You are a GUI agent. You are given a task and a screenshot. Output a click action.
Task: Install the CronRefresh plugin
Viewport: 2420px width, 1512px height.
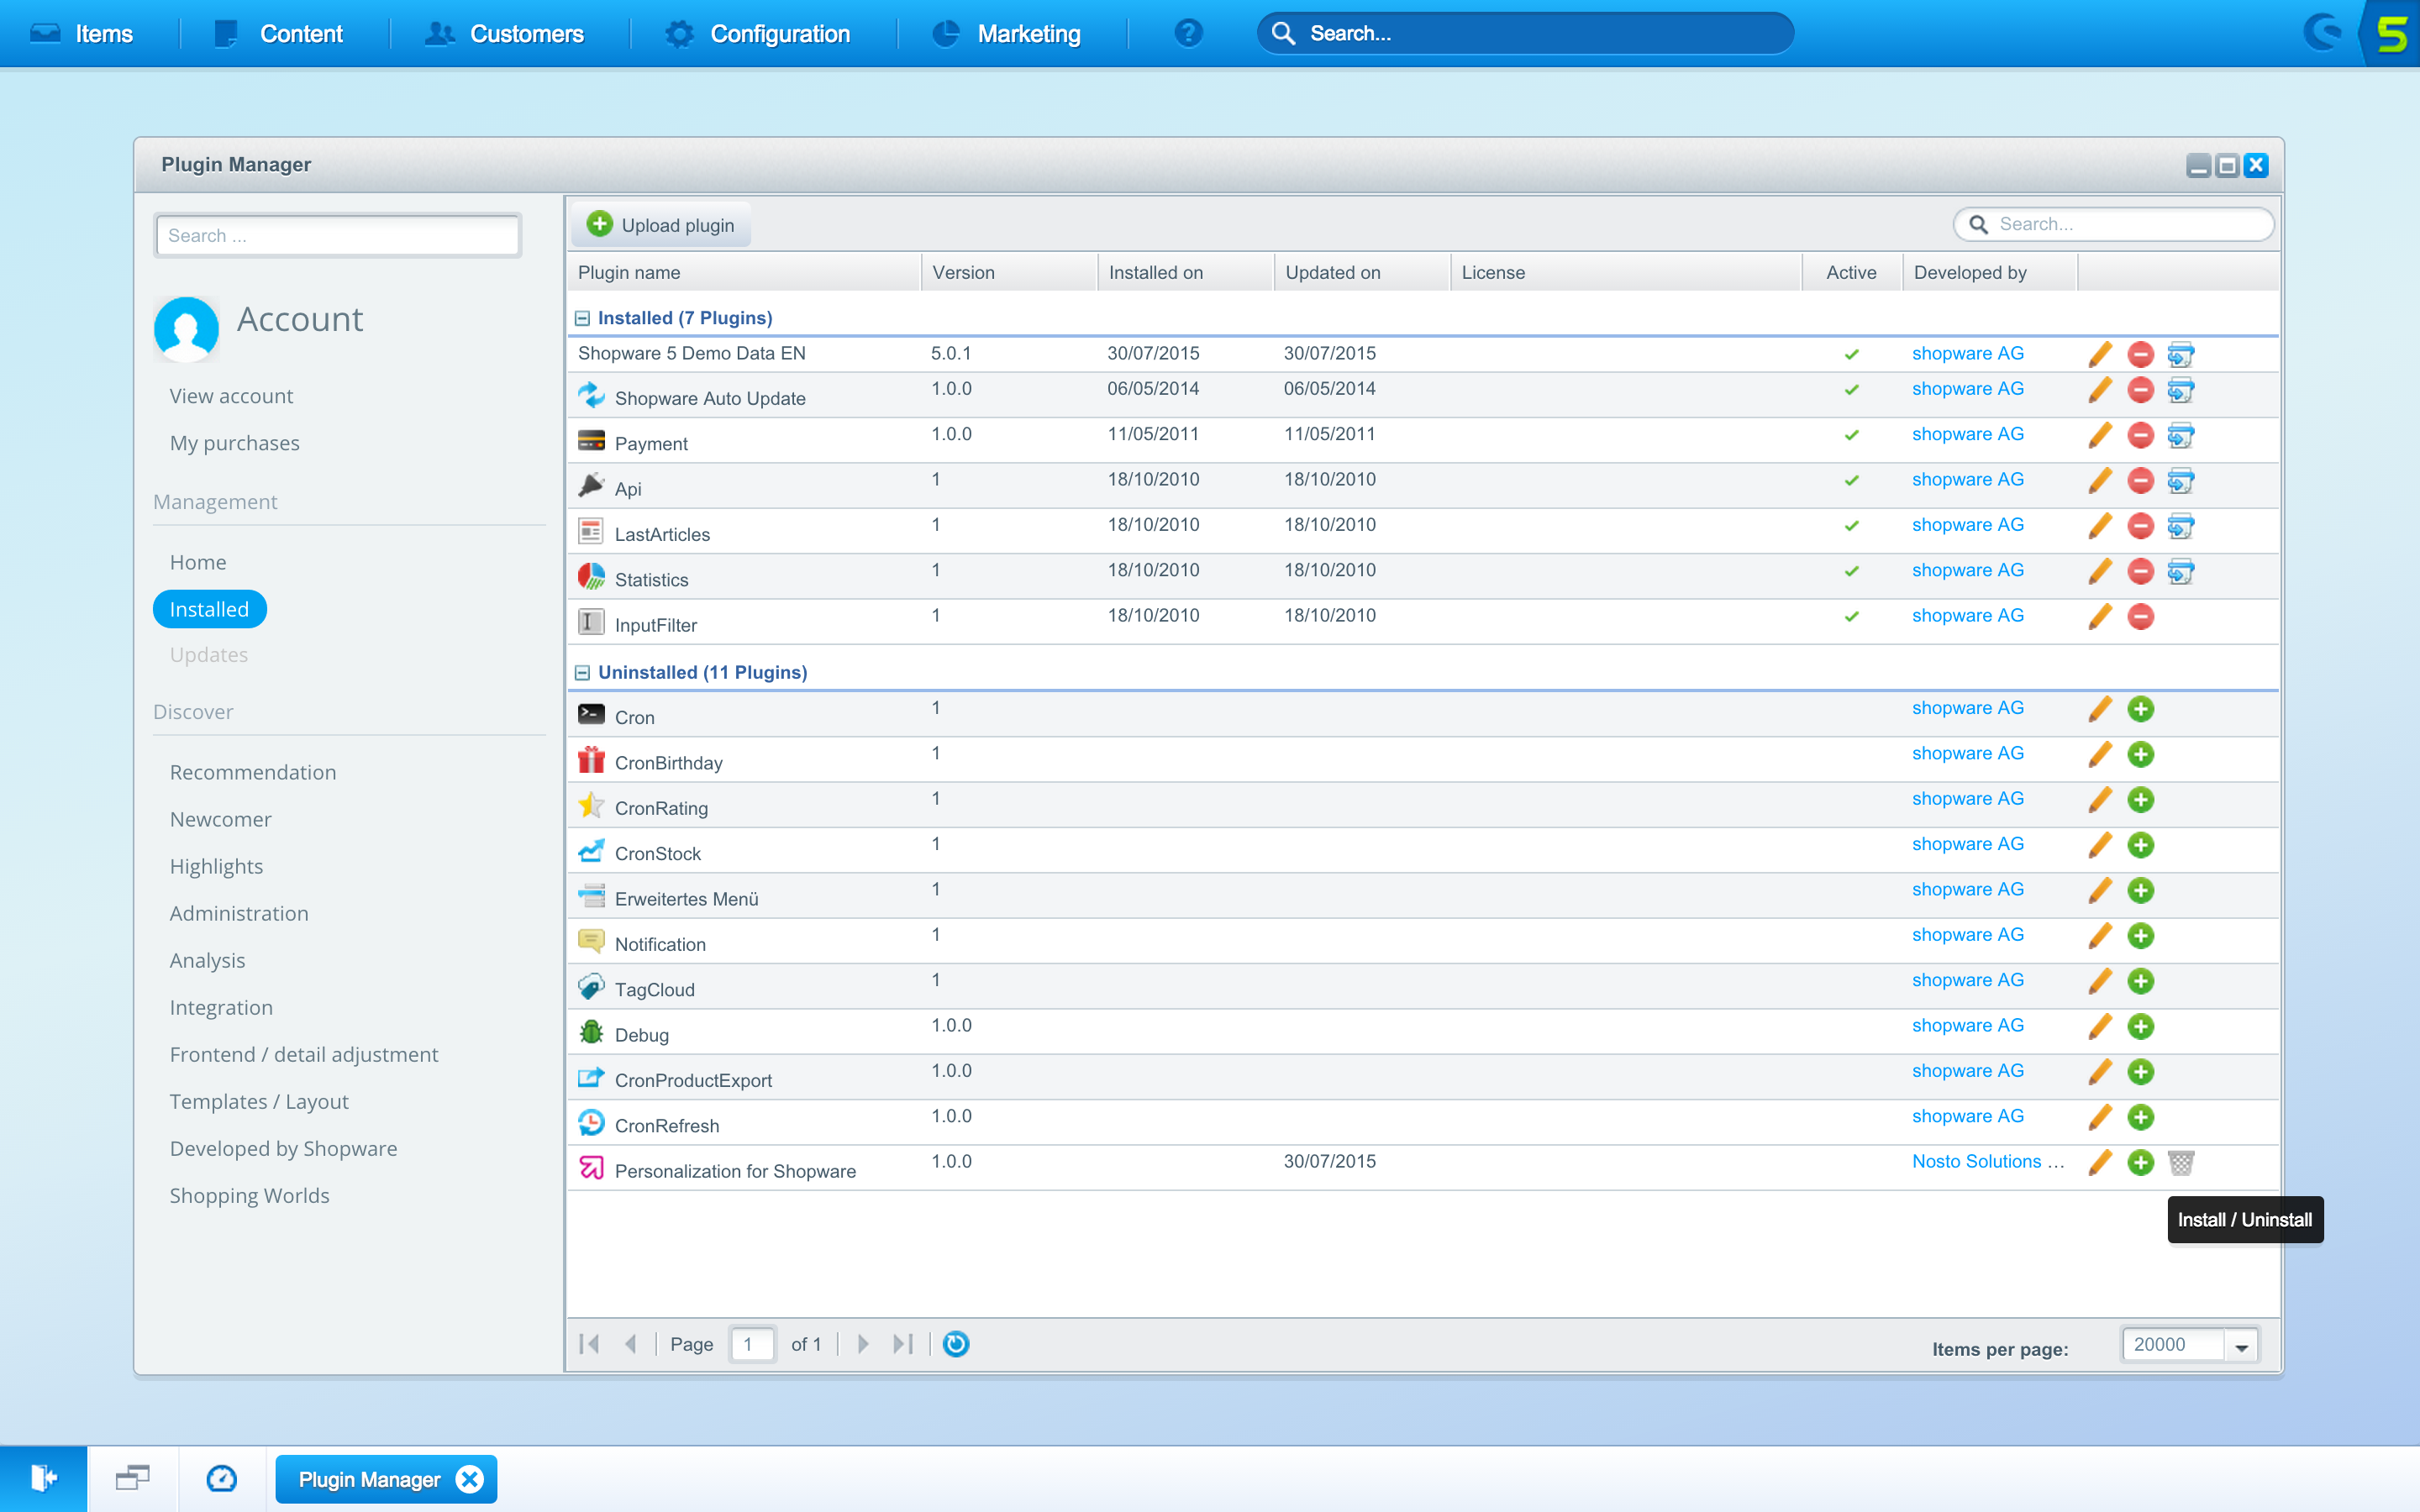(x=2140, y=1117)
